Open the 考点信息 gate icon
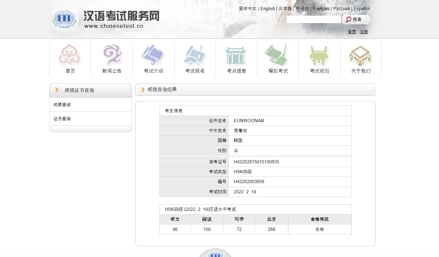This screenshot has width=439, height=257. click(236, 55)
